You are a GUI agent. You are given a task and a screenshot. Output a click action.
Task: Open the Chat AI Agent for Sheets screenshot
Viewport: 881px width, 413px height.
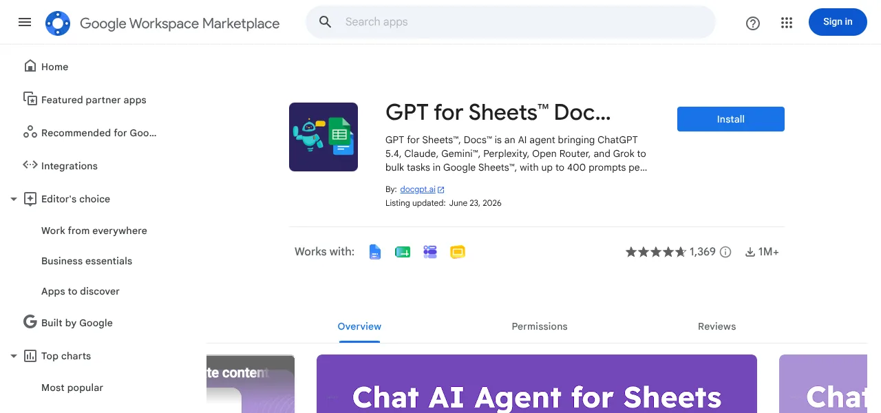[x=537, y=383]
